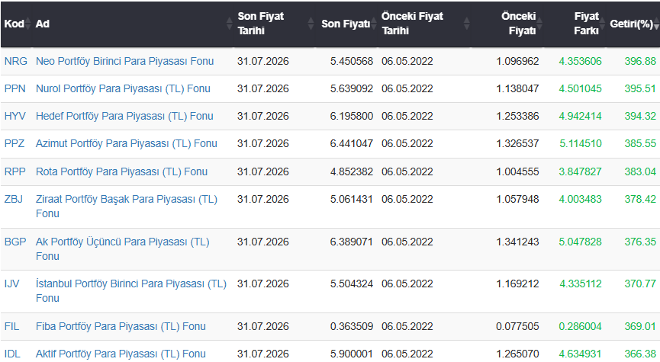Sort by Ad column sort arrows
This screenshot has width=660, height=362.
[230, 24]
